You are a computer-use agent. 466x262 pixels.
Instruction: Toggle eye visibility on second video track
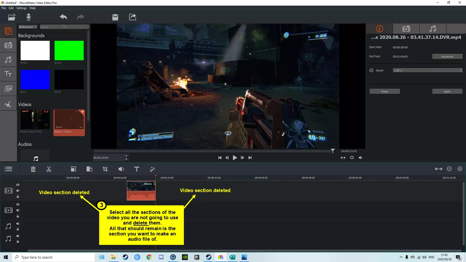(18, 204)
